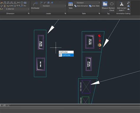Open the Leader panel dialog launcher
Viewport: 140px width, 113px height.
click(65, 13)
